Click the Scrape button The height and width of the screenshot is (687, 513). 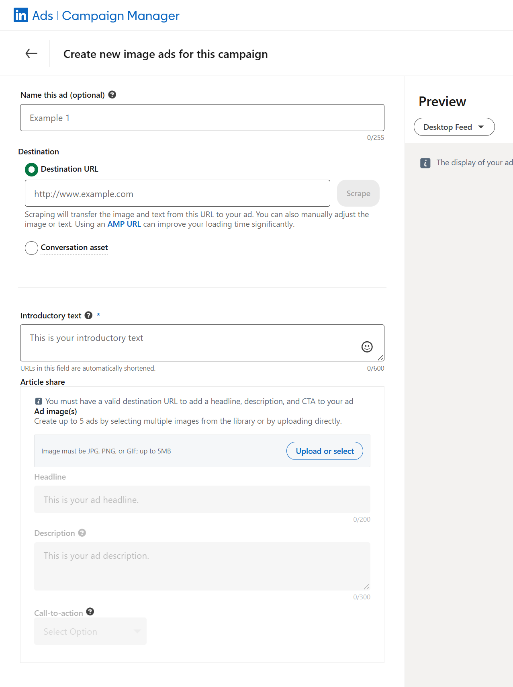[x=358, y=193]
